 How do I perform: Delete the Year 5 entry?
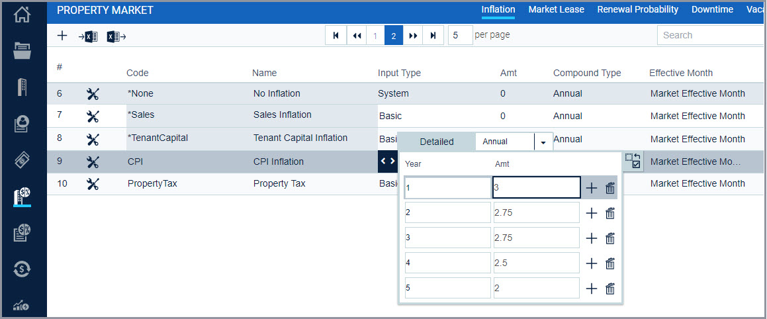[610, 289]
